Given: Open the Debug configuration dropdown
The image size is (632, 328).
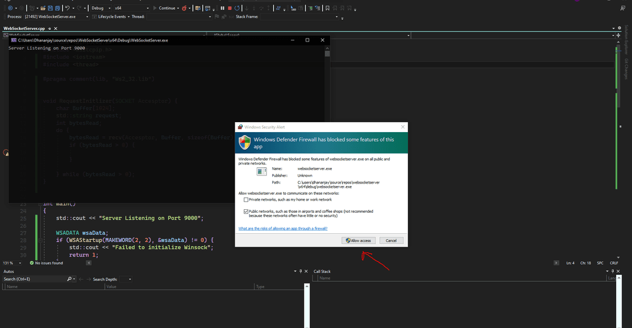Looking at the screenshot, I should click(101, 8).
